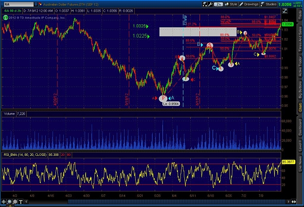Click the 5/18/12 vertical date marker
304x207 pixels.
click(x=127, y=99)
